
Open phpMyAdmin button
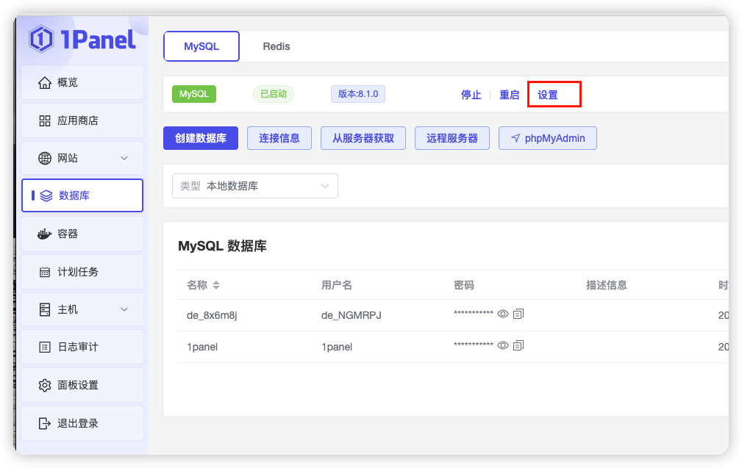click(x=548, y=138)
